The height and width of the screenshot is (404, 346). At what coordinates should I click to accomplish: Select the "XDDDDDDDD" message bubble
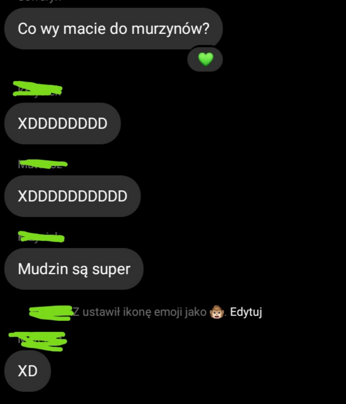[63, 124]
